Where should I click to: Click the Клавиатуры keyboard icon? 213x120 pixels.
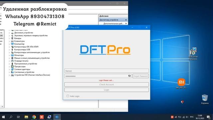tap(12, 41)
